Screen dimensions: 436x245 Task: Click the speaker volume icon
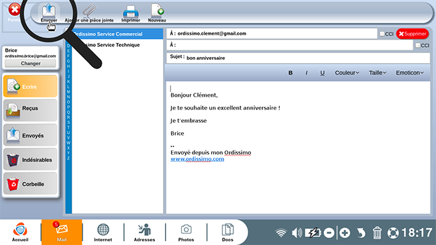296,233
